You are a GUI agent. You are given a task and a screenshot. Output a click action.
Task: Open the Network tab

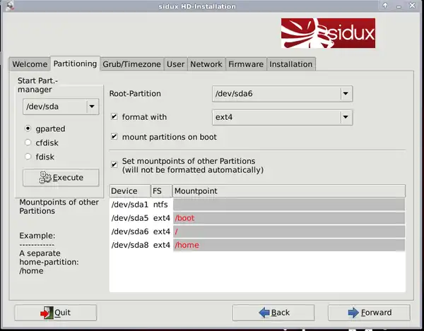click(x=206, y=64)
